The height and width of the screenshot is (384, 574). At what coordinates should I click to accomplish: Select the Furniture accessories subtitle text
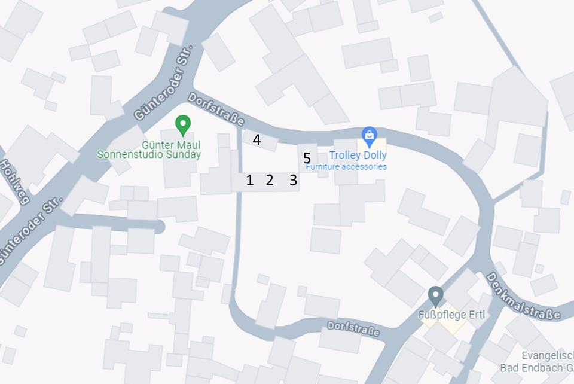point(346,167)
